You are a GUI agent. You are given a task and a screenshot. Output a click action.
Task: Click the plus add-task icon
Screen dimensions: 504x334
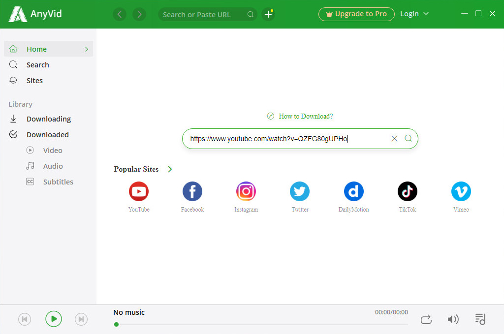coord(268,14)
